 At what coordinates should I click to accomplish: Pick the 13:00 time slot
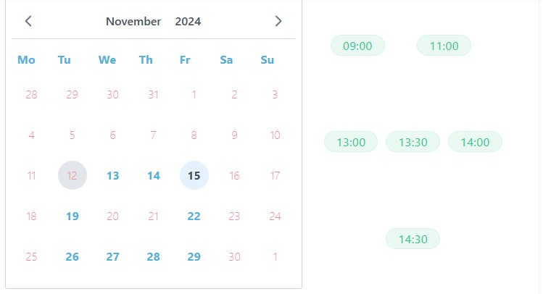351,142
